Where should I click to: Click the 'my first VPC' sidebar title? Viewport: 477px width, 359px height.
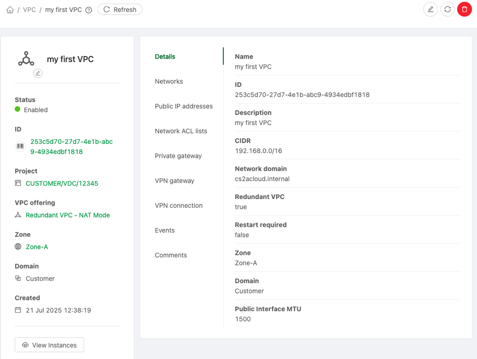pyautogui.click(x=70, y=59)
